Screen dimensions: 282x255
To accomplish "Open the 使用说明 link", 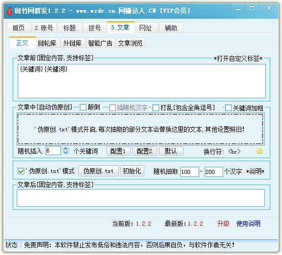I will (x=248, y=224).
